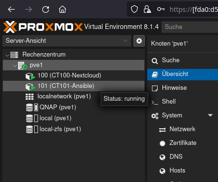
Task: Click the Virtual Environment 8.1.4 version text
Action: pyautogui.click(x=121, y=27)
